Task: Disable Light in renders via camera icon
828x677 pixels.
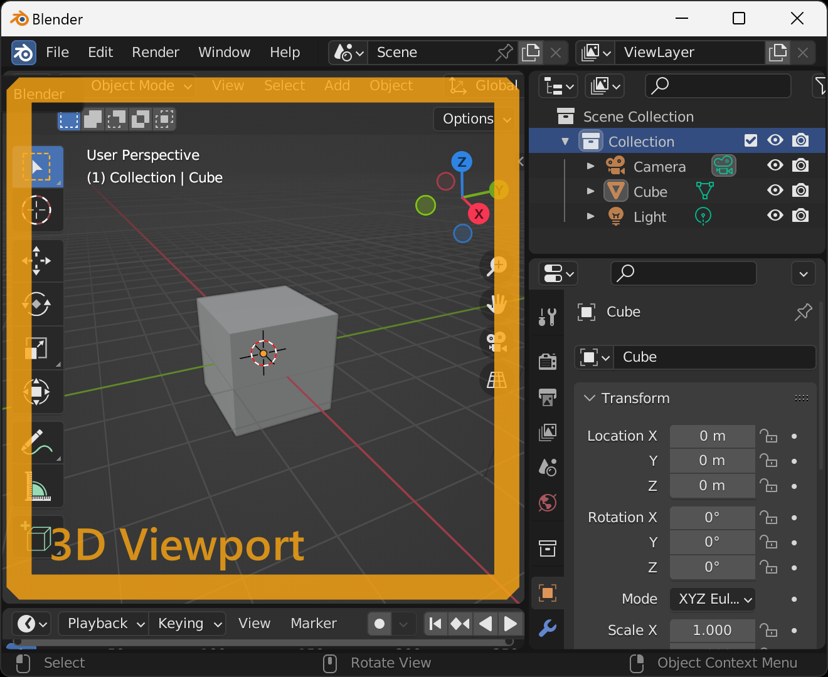Action: click(x=800, y=216)
